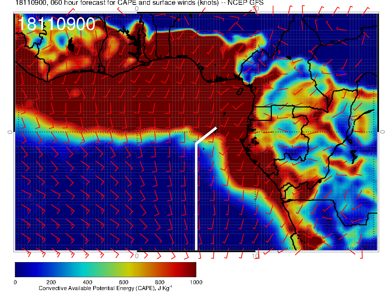389x300 pixels.
Task: Click the white vertical line on map
Action: pos(196,199)
